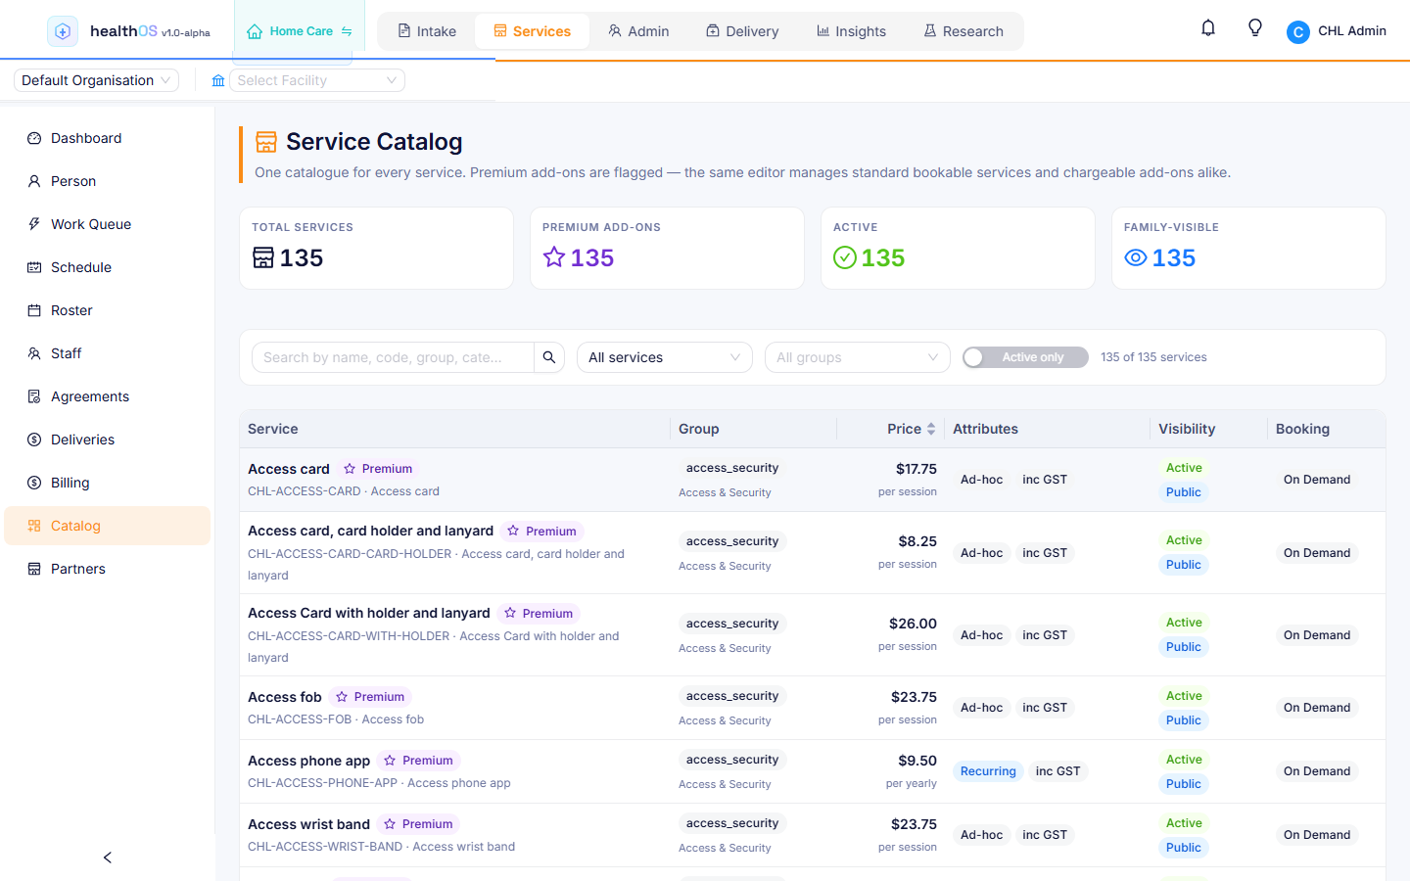Switch to the Research tab
Viewport: 1410px width, 881px height.
964,31
